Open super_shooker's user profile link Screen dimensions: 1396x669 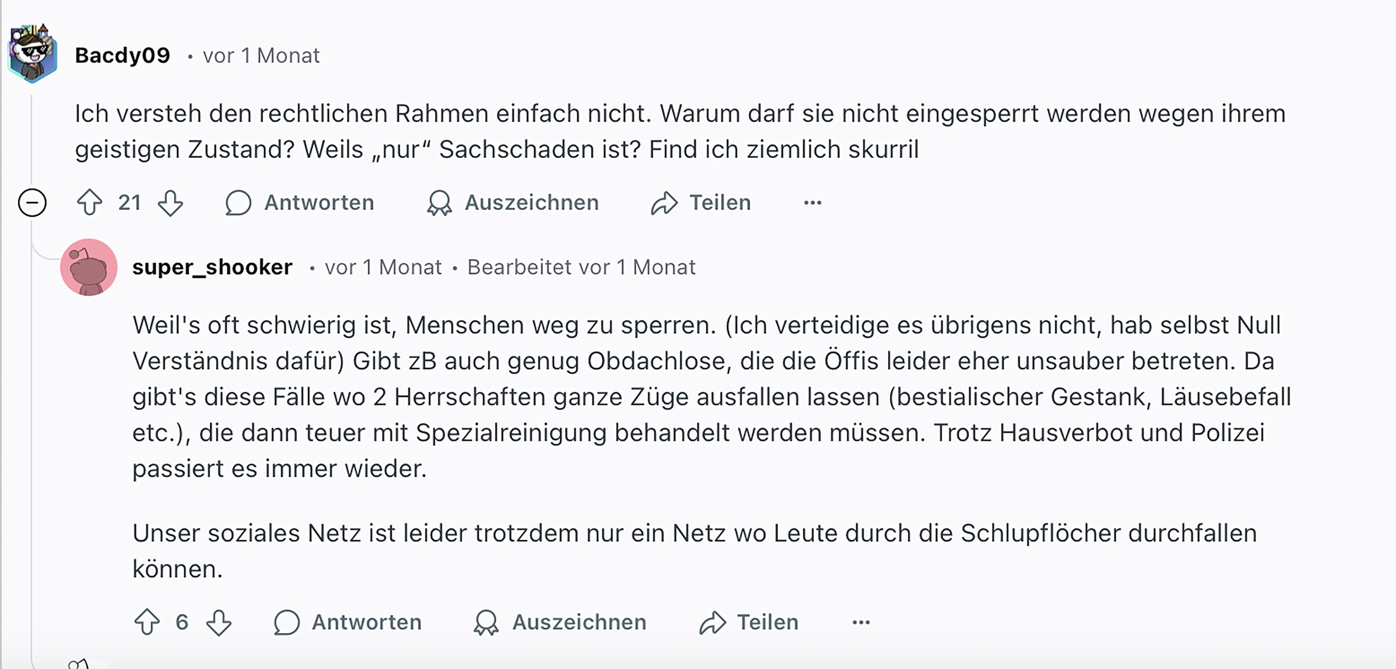tap(212, 267)
